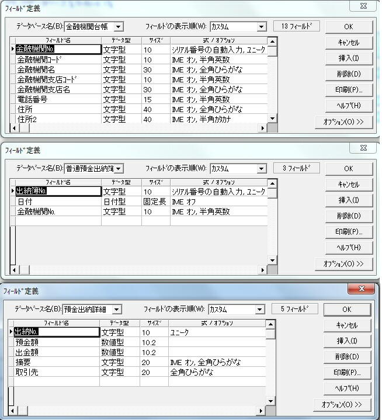Open ヘルプ(H) in the 普通預金出納簿 dialog
Screen dimensions: 382x420
[349, 248]
